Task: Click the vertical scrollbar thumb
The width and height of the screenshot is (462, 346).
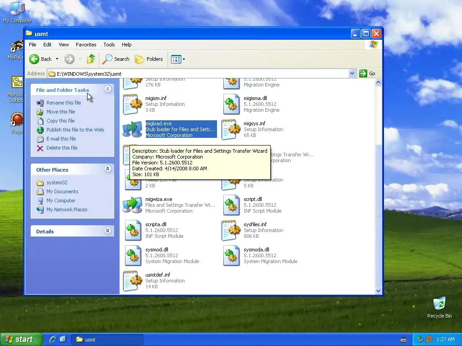Action: coord(379,215)
